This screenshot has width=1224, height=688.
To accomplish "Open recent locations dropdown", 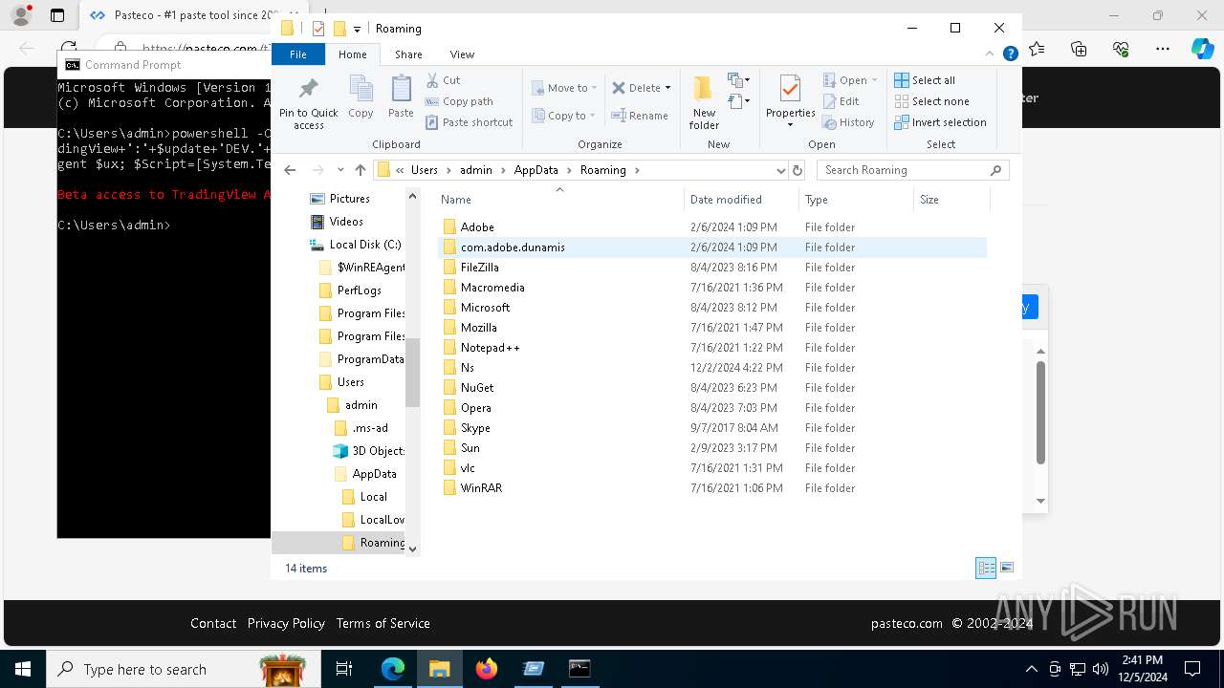I will click(x=340, y=170).
